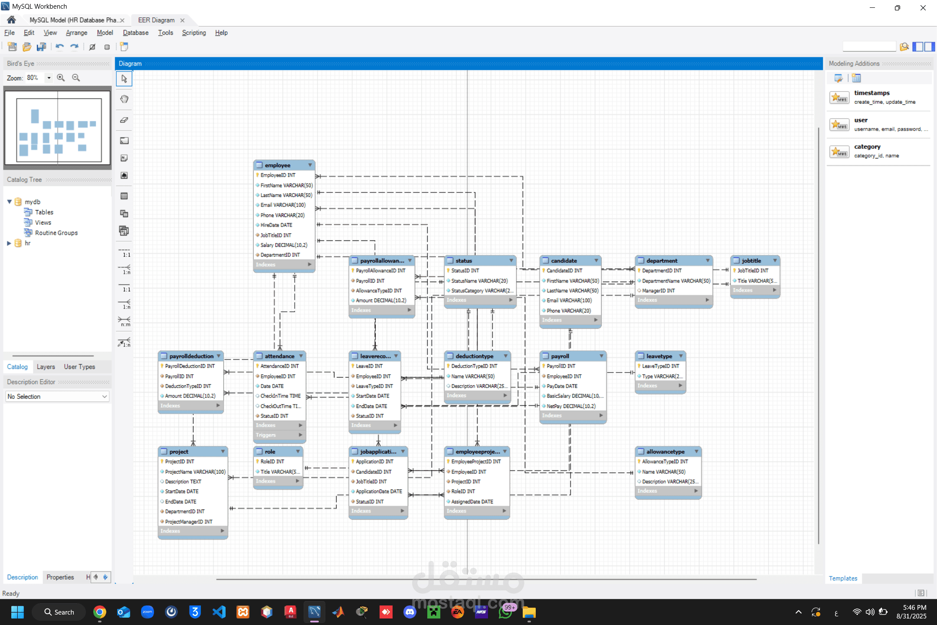Open the No Selection dropdown in Description Editor
The height and width of the screenshot is (625, 937).
click(57, 396)
